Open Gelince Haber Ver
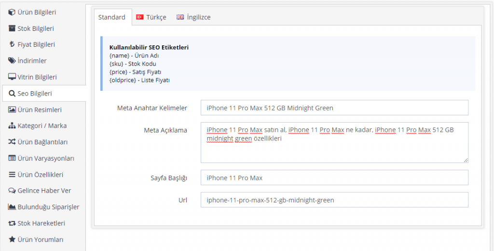 click(x=44, y=191)
